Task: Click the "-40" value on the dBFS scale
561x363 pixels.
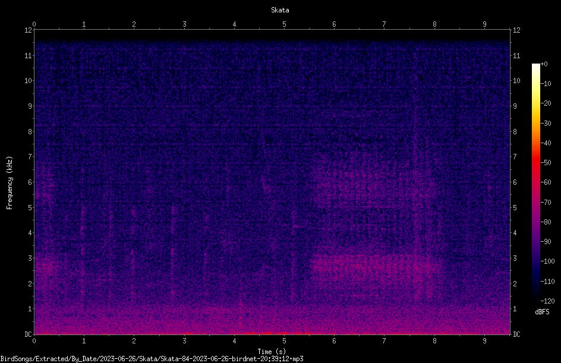Action: pos(546,143)
